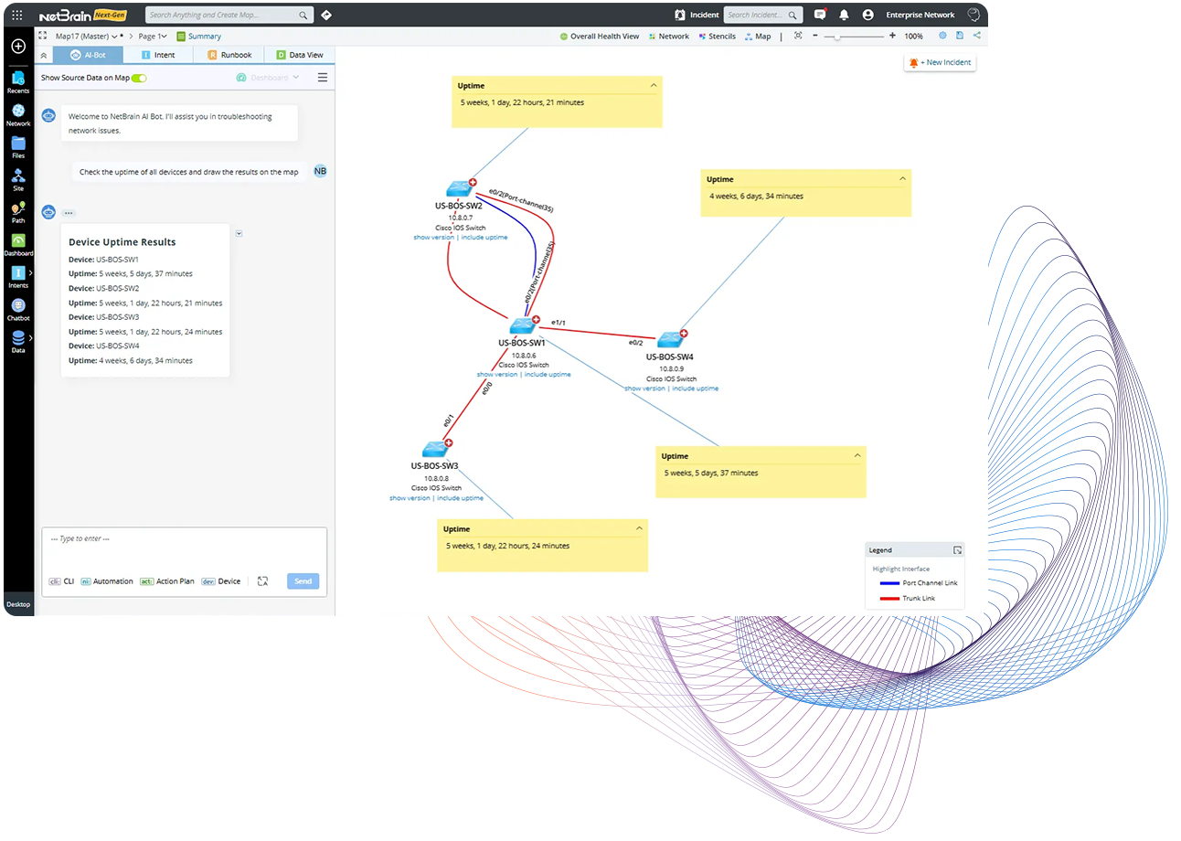Open notifications bell

[844, 15]
